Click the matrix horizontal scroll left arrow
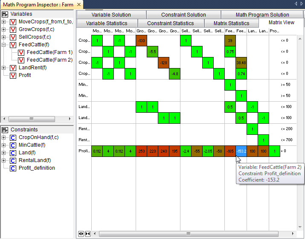 pyautogui.click(x=95, y=234)
